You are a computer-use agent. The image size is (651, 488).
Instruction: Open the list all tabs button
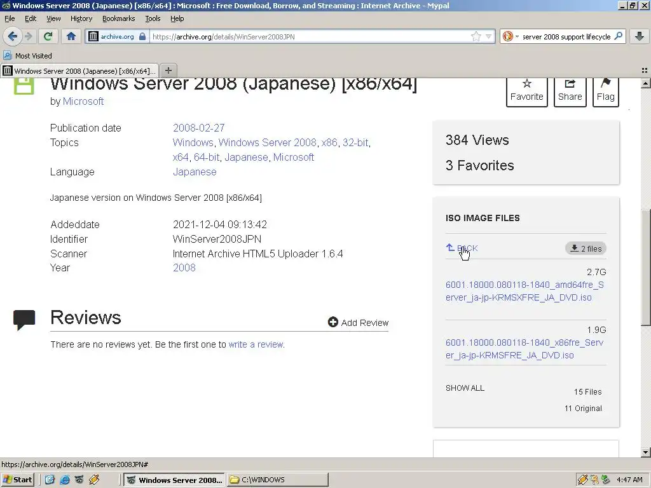point(645,71)
